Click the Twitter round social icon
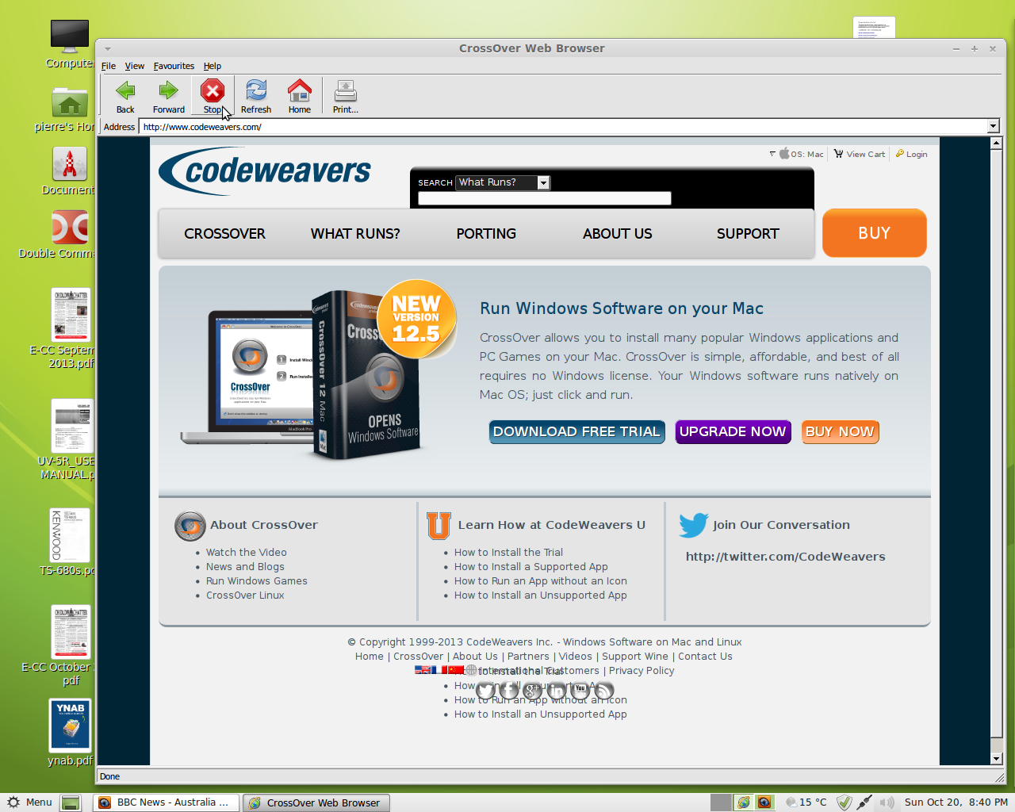The width and height of the screenshot is (1015, 812). tap(485, 691)
